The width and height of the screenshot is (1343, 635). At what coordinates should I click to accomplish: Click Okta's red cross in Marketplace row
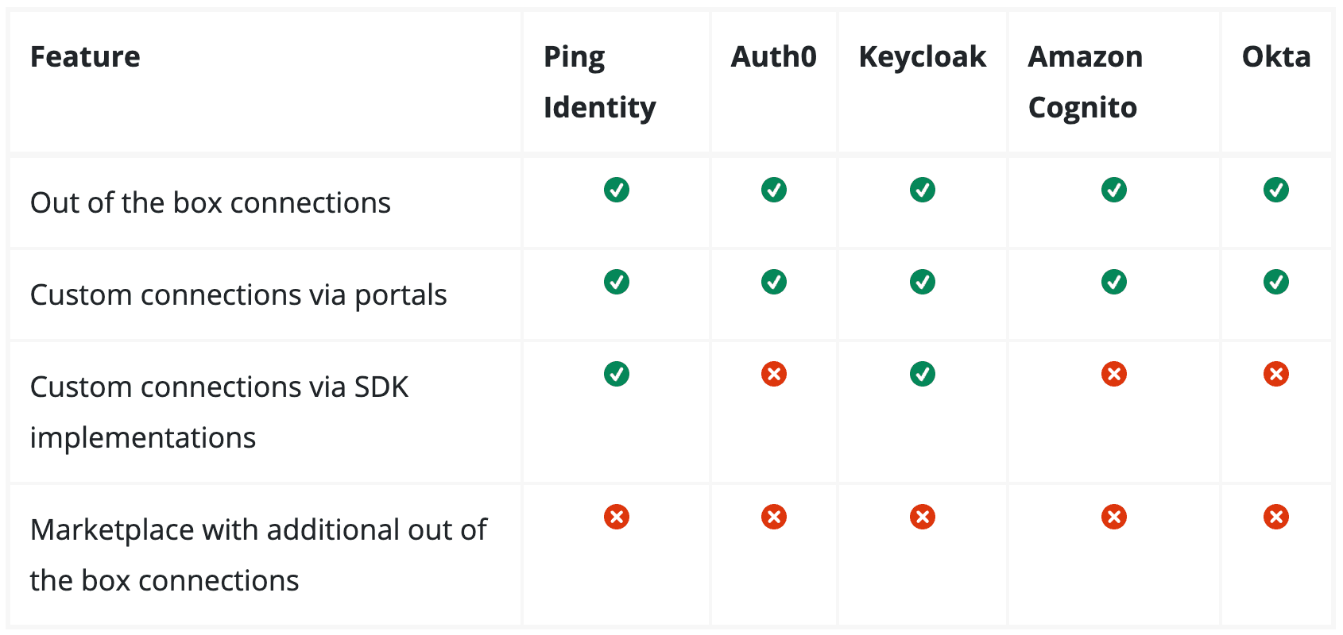(1276, 517)
